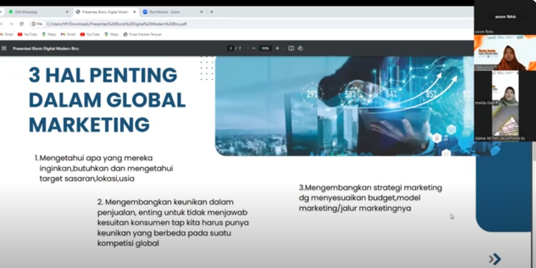The width and height of the screenshot is (536, 268).
Task: Reload the page with the refresh icon
Action: pyautogui.click(x=20, y=23)
